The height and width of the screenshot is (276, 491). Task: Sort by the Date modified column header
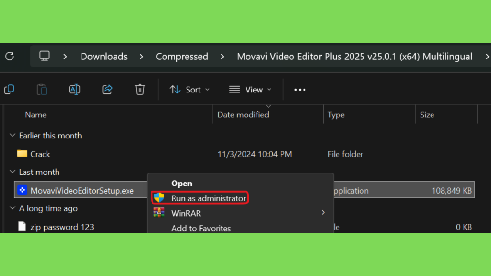[243, 115]
